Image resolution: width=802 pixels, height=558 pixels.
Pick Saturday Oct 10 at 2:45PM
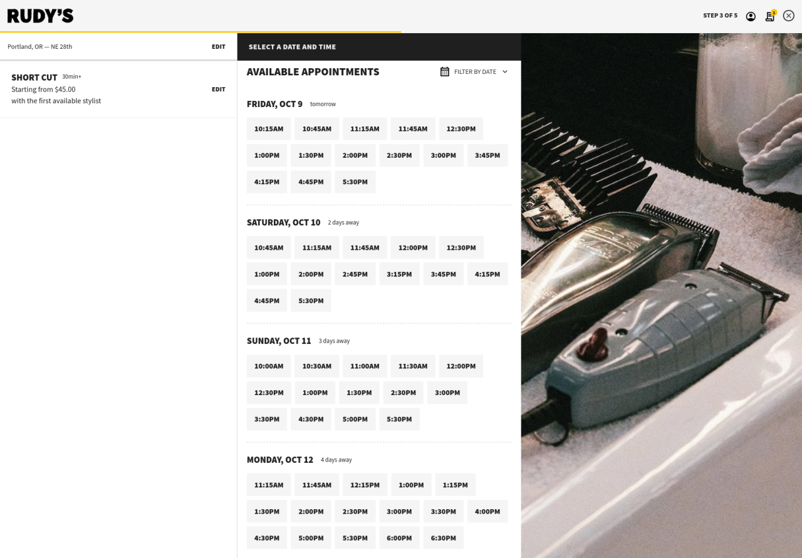coord(355,274)
